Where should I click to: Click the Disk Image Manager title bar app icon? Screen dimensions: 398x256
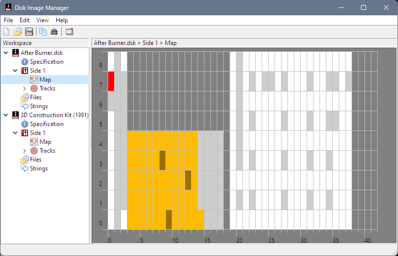(8, 7)
